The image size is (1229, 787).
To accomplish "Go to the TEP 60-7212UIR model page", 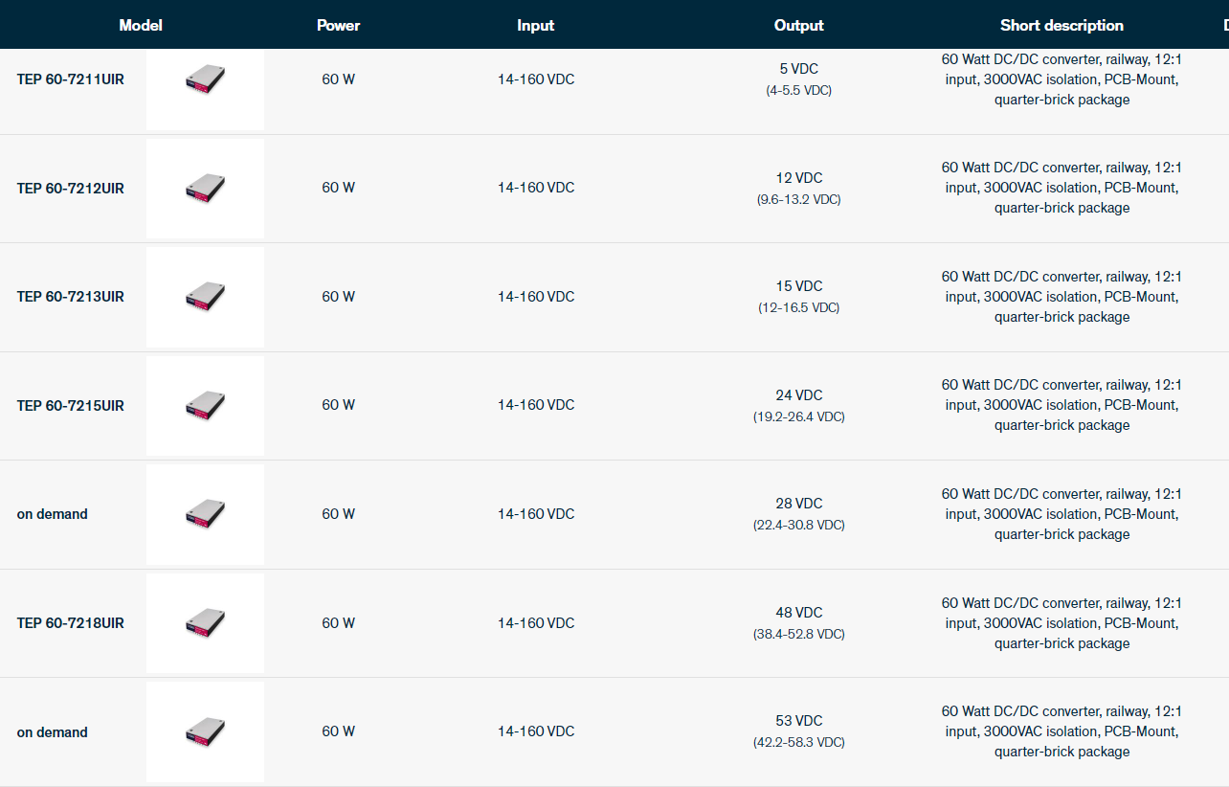I will pyautogui.click(x=70, y=189).
